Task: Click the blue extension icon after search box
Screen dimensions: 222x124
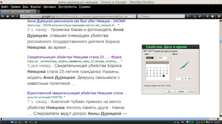Action: [x=188, y=16]
